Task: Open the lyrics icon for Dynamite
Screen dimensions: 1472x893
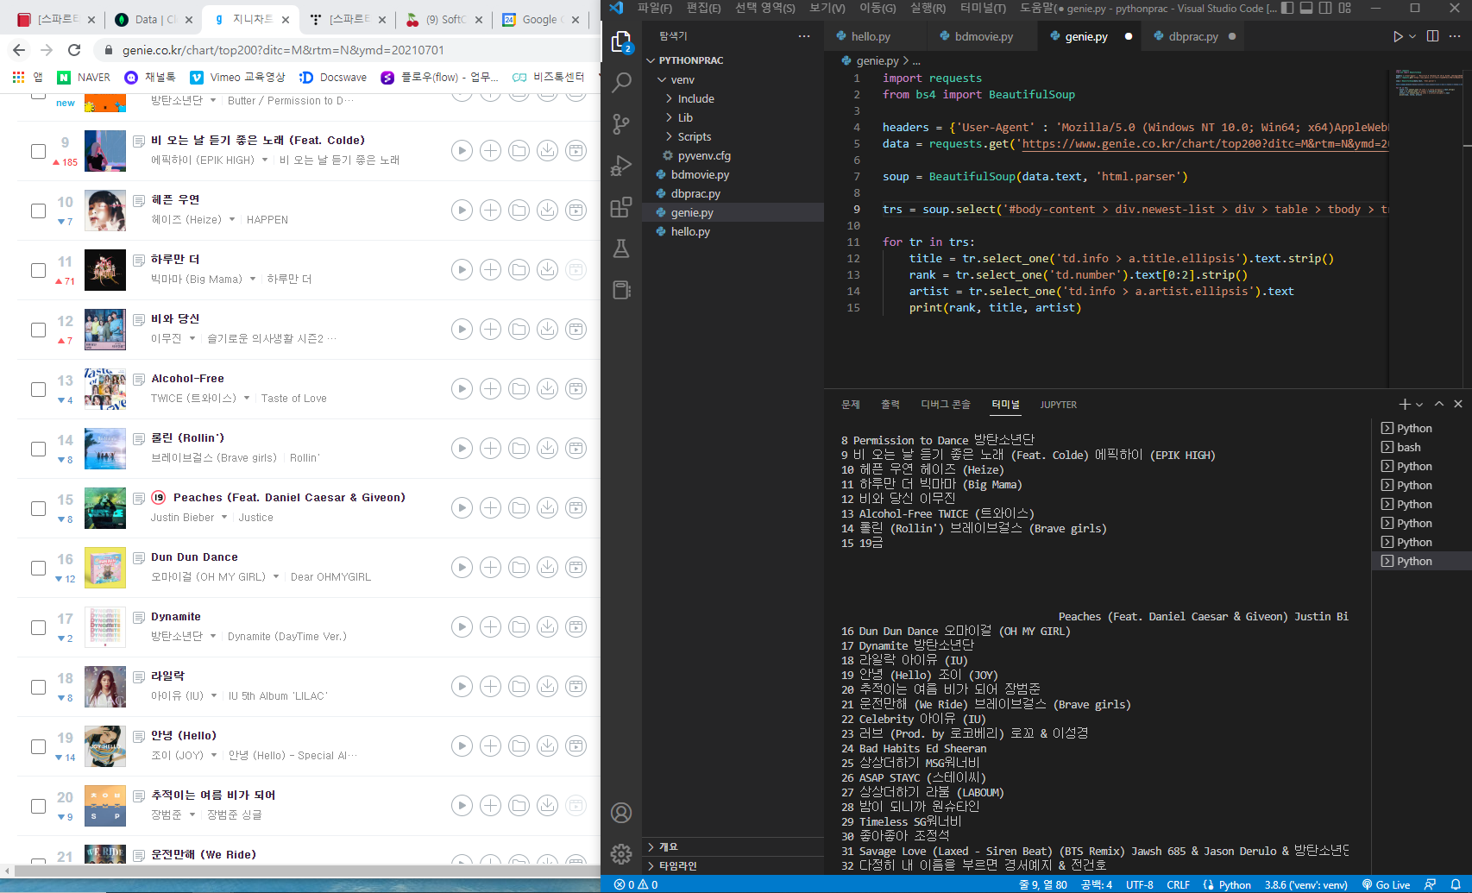Action: pyautogui.click(x=139, y=617)
